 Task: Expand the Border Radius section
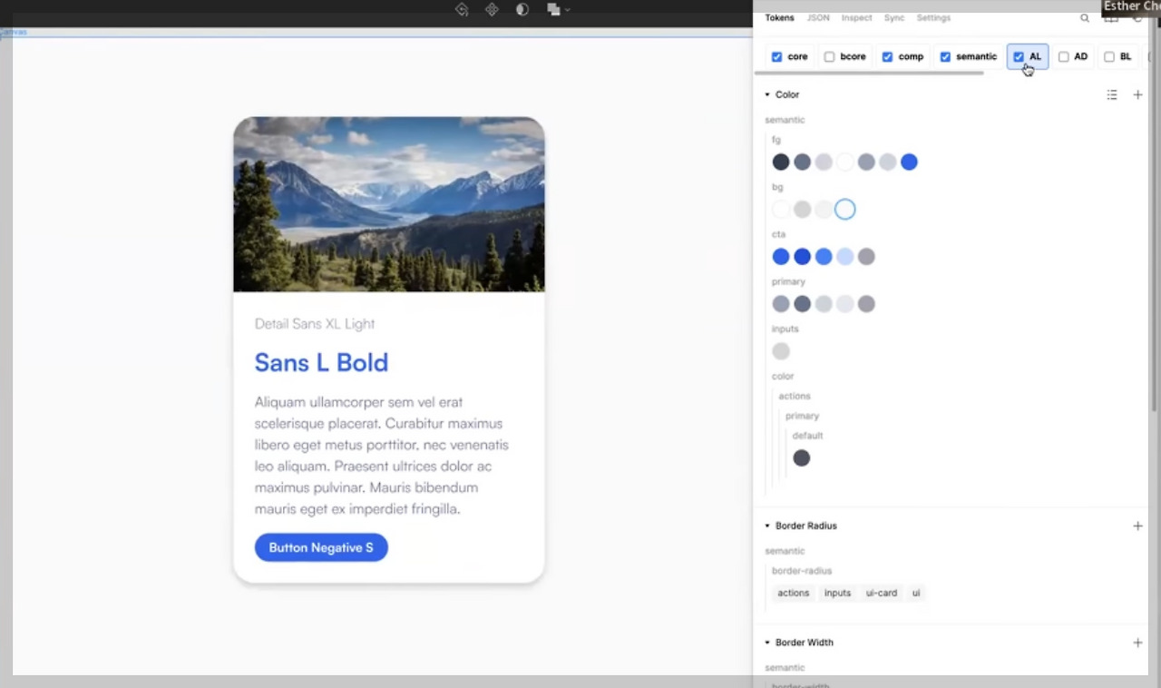[767, 526]
